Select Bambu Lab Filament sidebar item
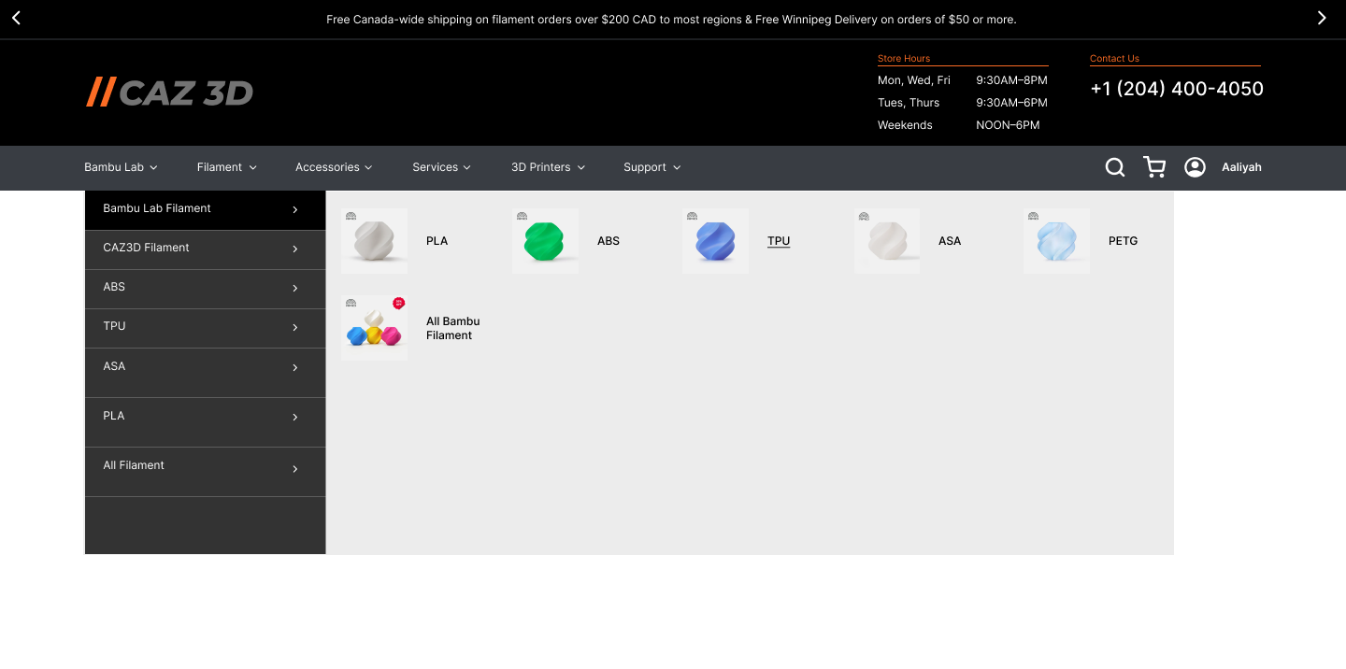 pyautogui.click(x=206, y=209)
